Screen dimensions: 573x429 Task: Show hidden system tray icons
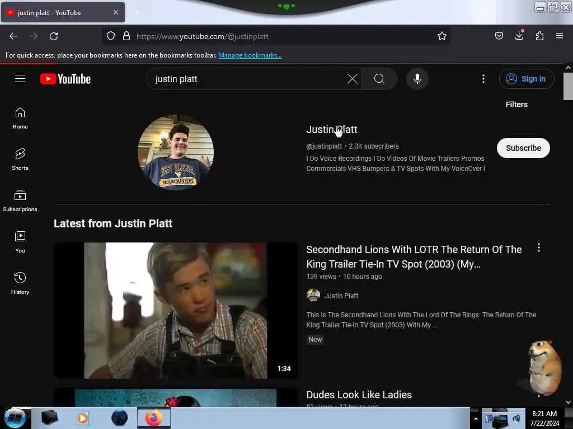[476, 418]
